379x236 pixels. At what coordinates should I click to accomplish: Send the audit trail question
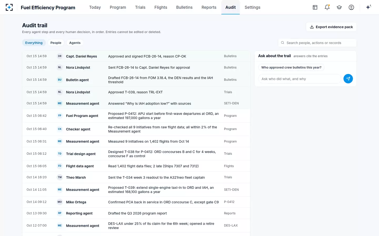(348, 79)
